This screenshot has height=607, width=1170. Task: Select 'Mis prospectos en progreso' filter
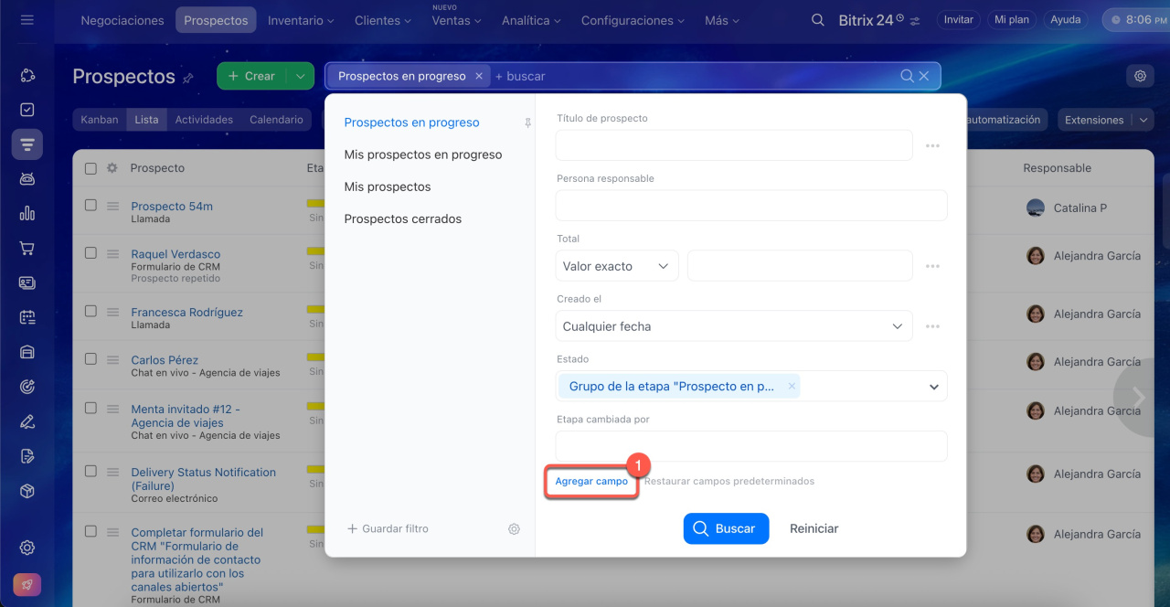tap(423, 154)
